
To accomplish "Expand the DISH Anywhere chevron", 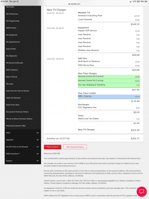I will click(37, 154).
